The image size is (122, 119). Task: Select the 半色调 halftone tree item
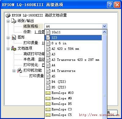34,59
